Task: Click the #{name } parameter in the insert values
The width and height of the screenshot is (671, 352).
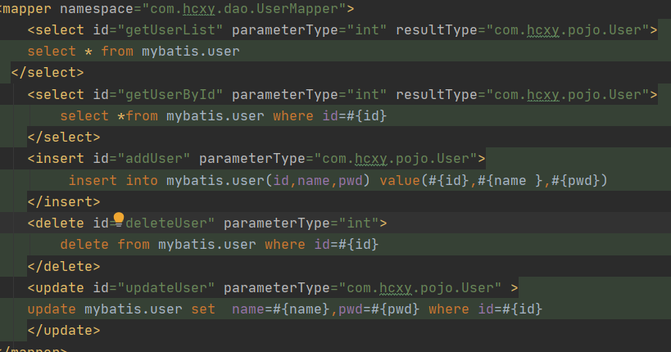Action: click(x=509, y=180)
